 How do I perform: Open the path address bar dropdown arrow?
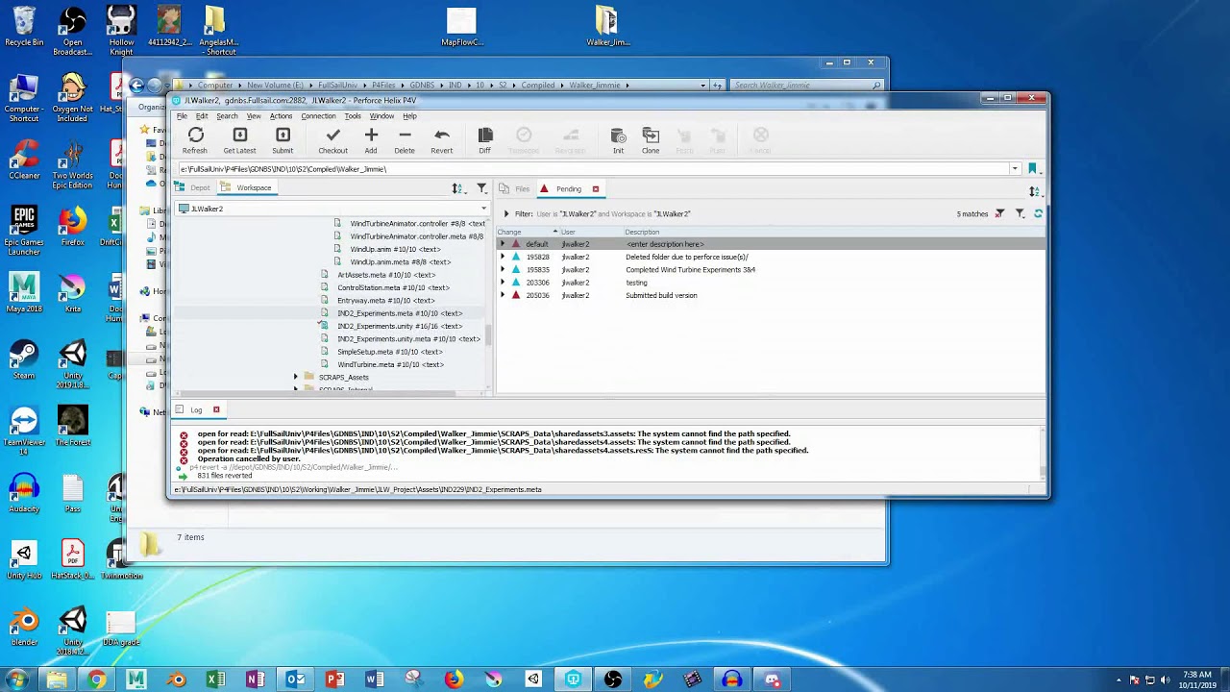(1015, 169)
